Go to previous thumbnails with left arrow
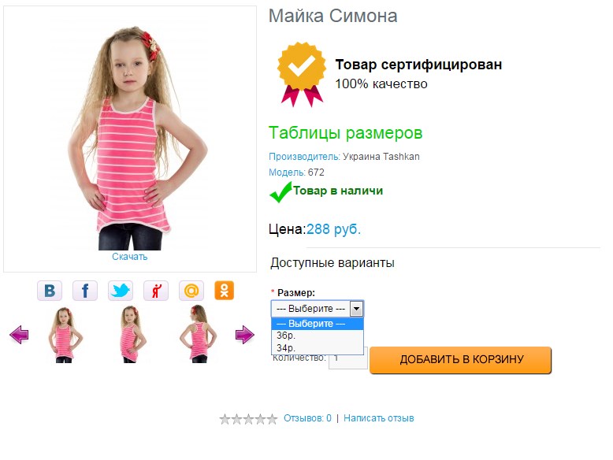This screenshot has width=613, height=460. 19,335
